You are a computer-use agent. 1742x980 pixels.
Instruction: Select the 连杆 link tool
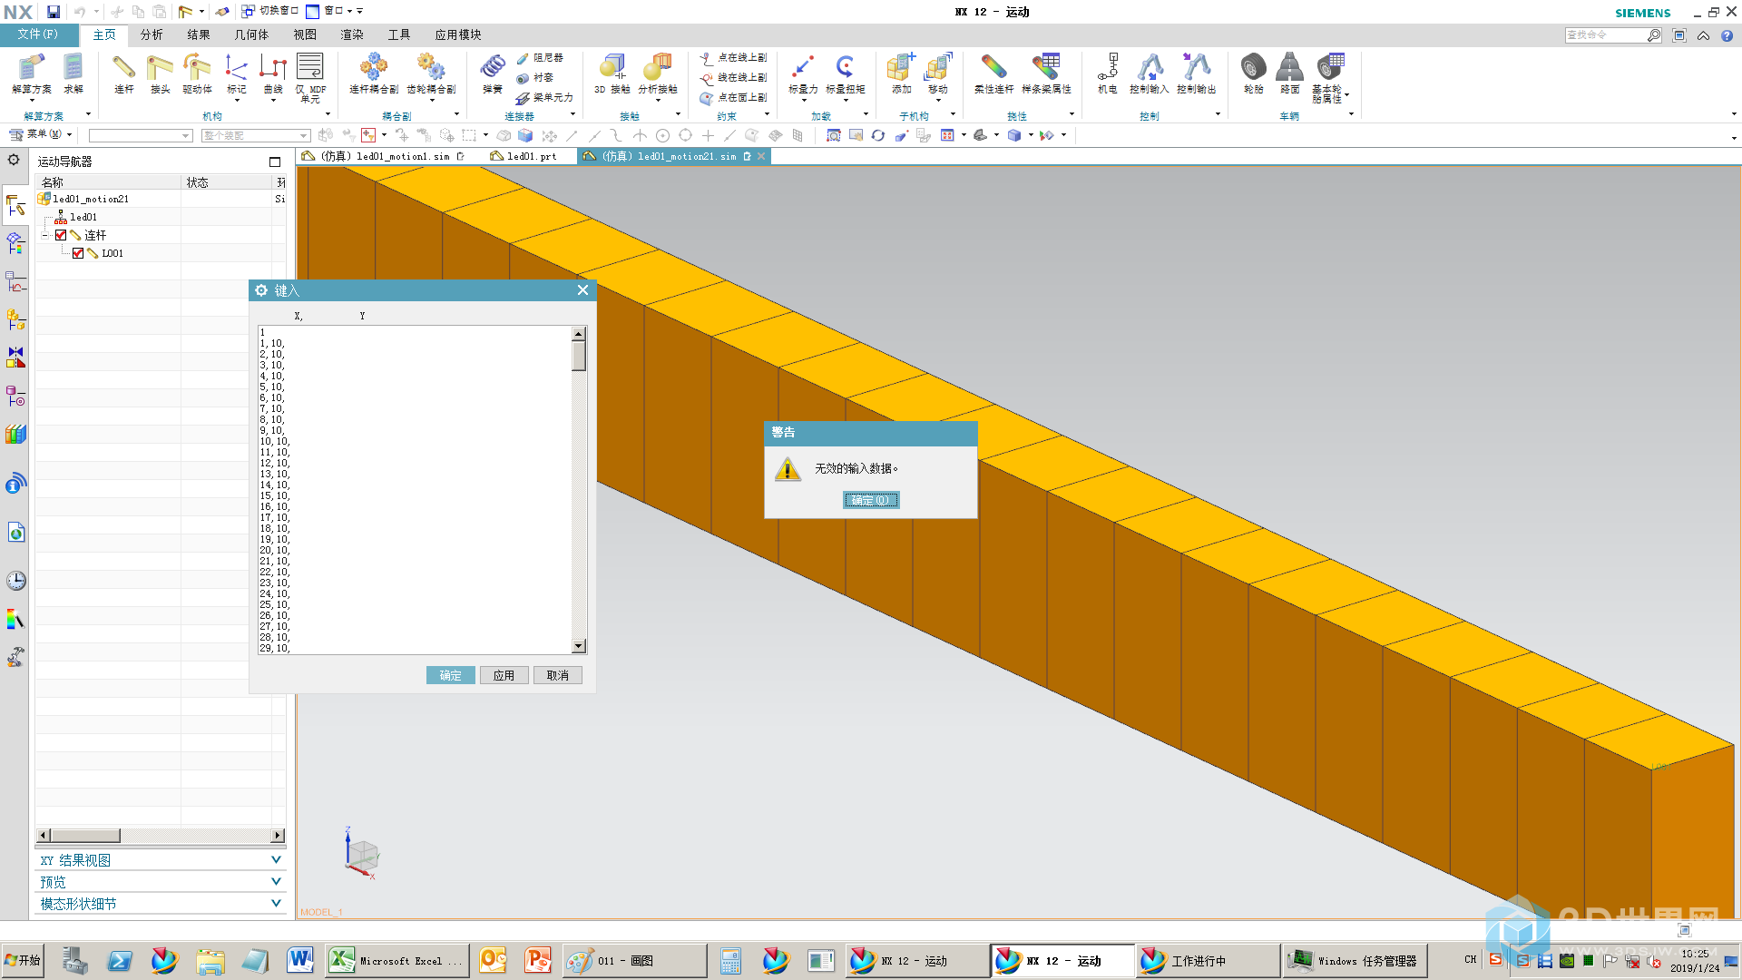click(124, 74)
